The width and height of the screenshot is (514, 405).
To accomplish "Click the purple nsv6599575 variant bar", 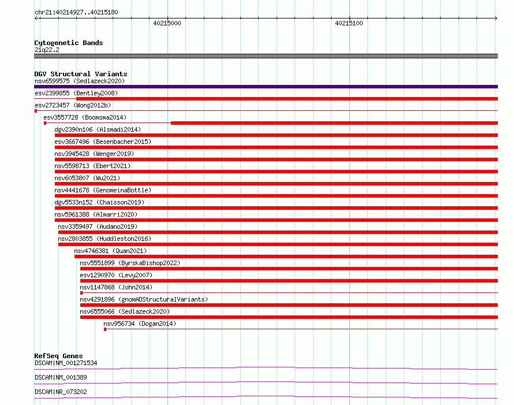I will pyautogui.click(x=266, y=87).
